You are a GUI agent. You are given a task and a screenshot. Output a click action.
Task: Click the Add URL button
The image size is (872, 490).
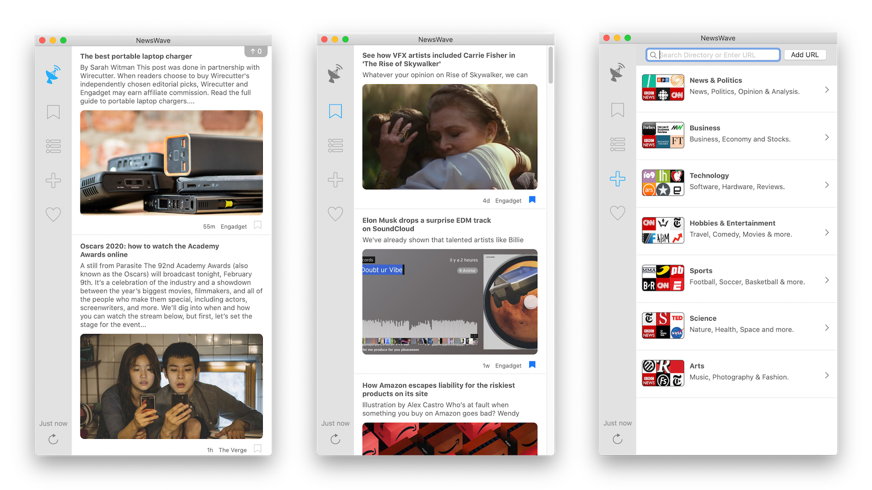point(804,54)
